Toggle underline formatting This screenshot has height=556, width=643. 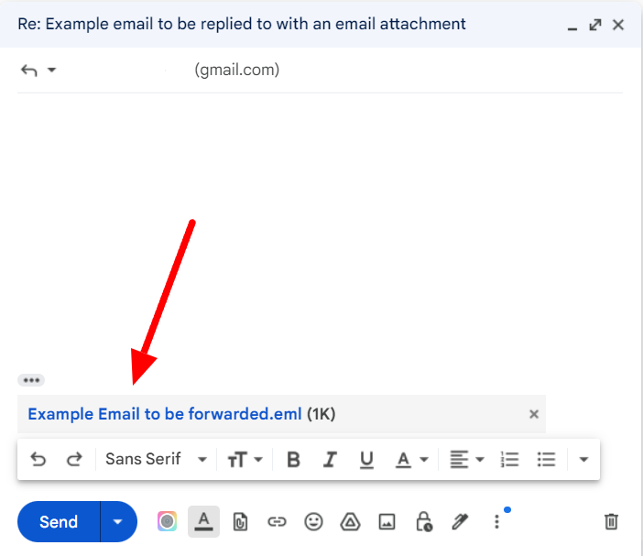366,460
